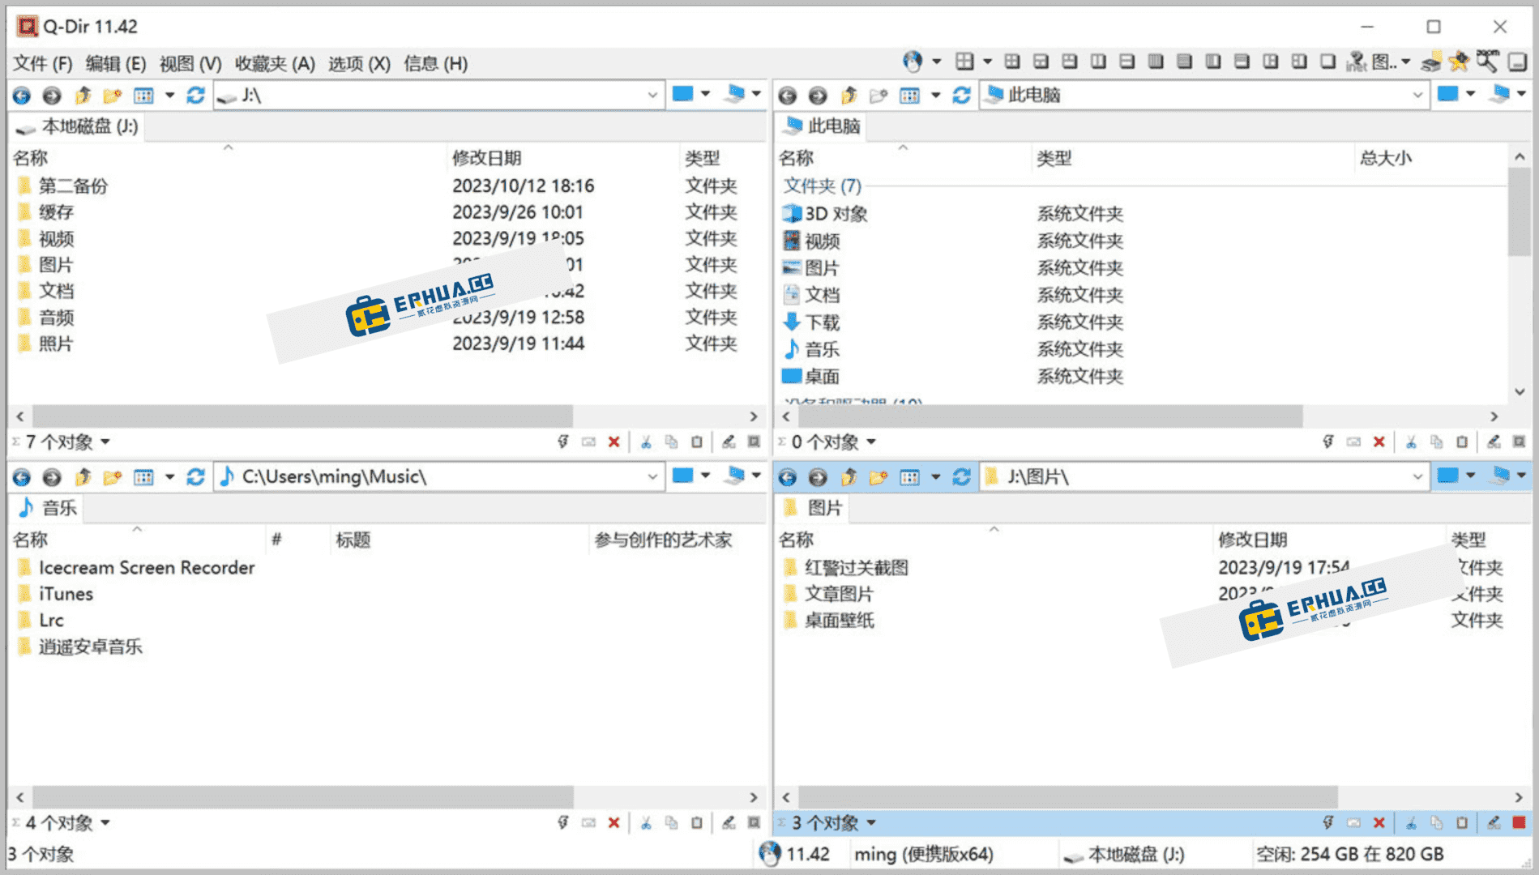Refresh the J:\图片 pane
The image size is (1539, 875).
pos(961,477)
